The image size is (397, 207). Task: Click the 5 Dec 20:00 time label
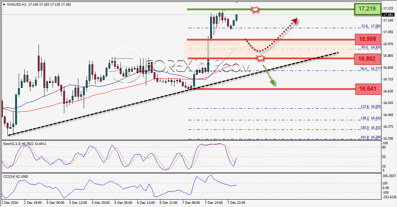[101, 203]
